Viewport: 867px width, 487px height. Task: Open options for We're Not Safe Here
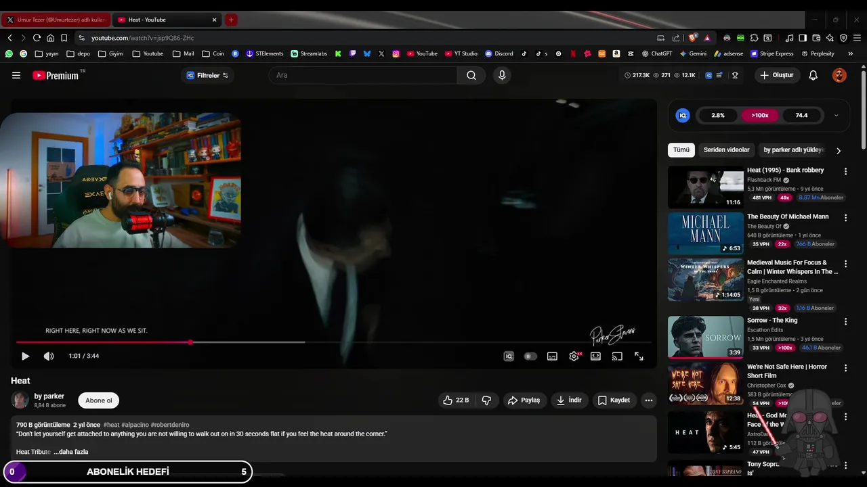point(845,368)
